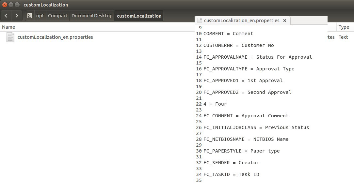Viewport: 354px width, 191px height.
Task: Click the document icon on the editor tab
Action: click(x=200, y=20)
